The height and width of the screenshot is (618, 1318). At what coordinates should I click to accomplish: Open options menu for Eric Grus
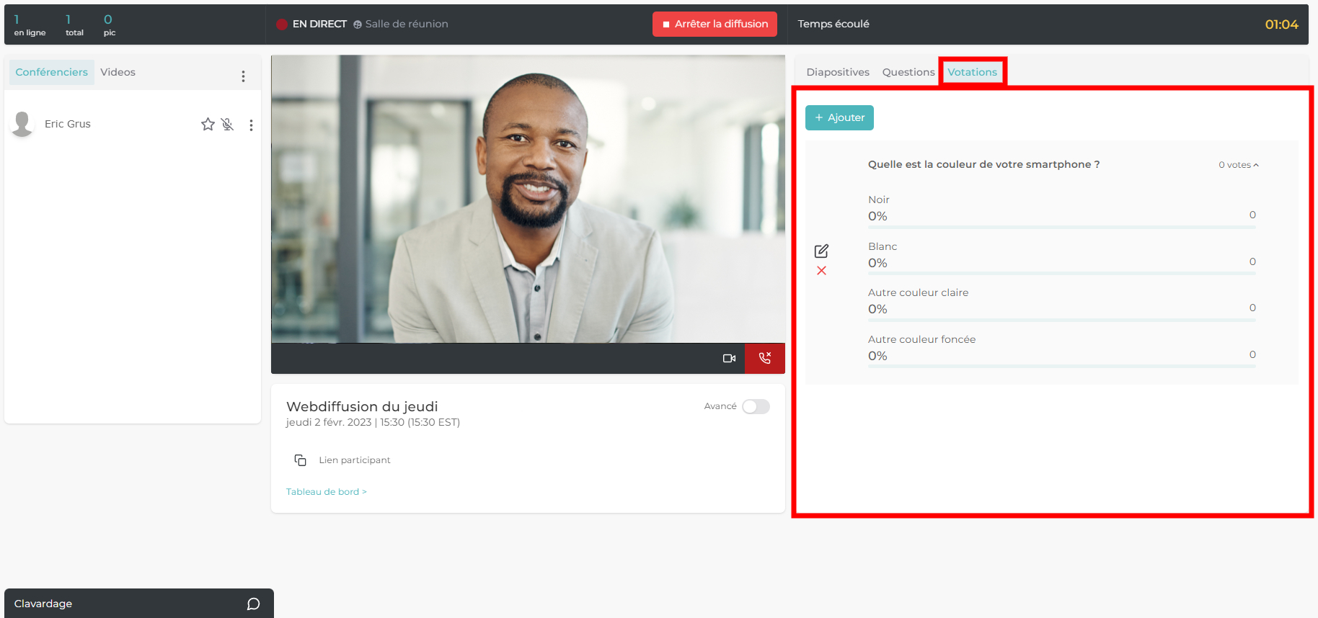tap(251, 125)
